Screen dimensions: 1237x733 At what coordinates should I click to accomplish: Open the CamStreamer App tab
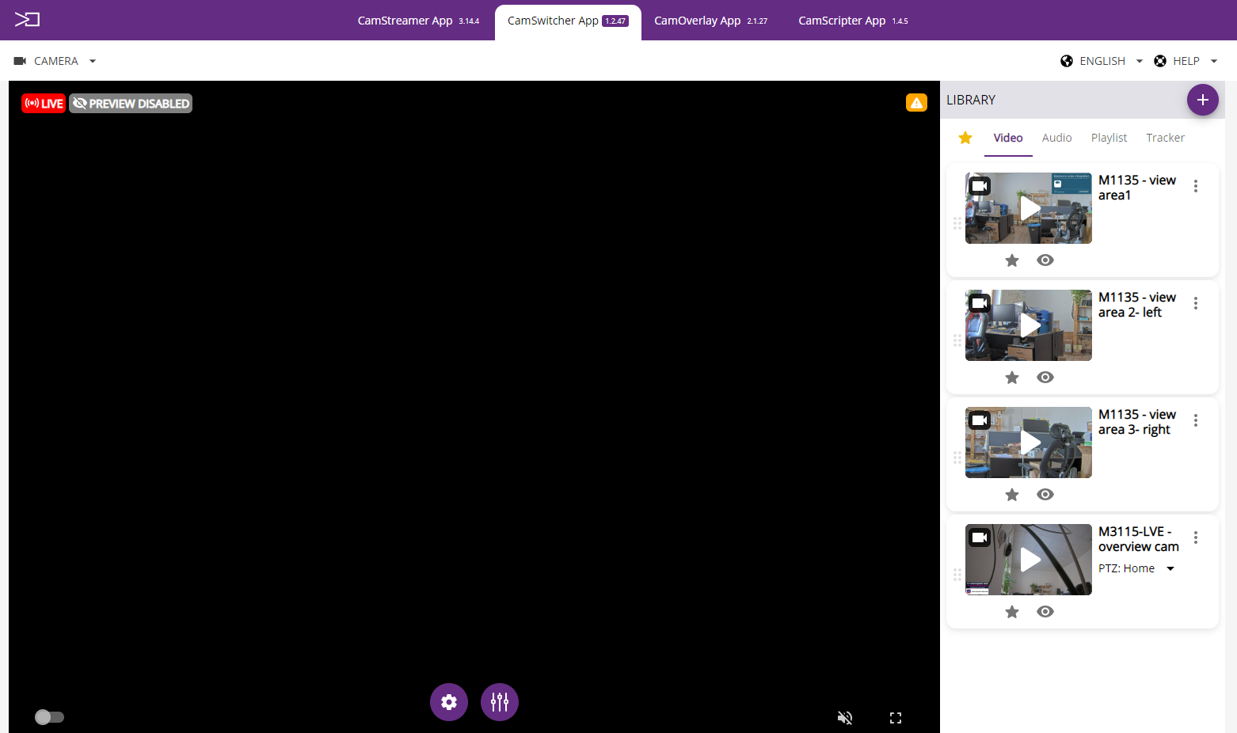coord(418,21)
